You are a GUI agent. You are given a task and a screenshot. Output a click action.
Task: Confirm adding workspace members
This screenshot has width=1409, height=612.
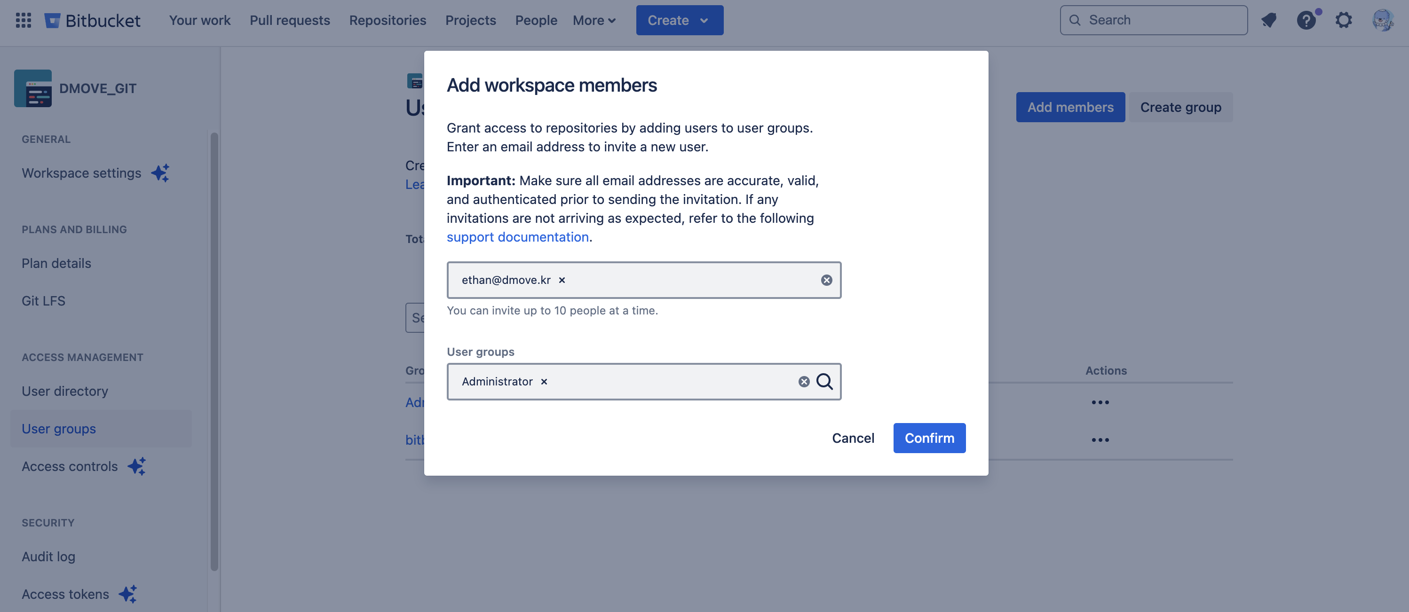pyautogui.click(x=929, y=438)
